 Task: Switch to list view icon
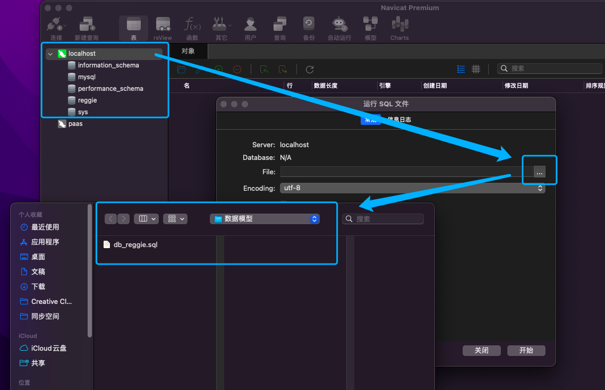461,69
